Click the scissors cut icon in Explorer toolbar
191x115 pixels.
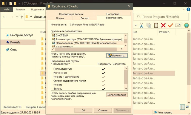tap(141, 25)
